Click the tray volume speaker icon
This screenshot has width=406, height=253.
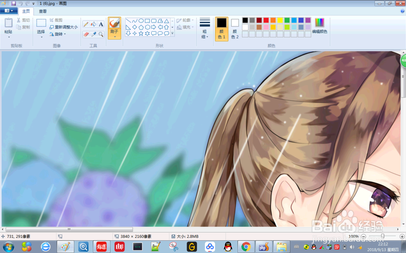pos(352,247)
